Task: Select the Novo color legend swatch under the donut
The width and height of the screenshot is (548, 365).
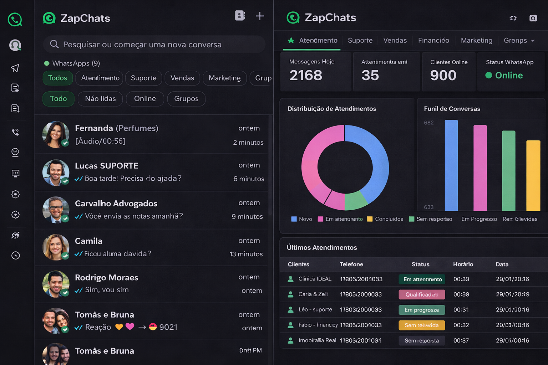Action: point(294,219)
